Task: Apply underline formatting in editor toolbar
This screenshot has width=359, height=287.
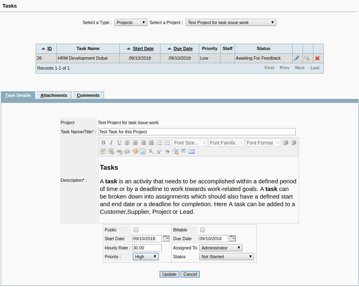Action: click(119, 143)
